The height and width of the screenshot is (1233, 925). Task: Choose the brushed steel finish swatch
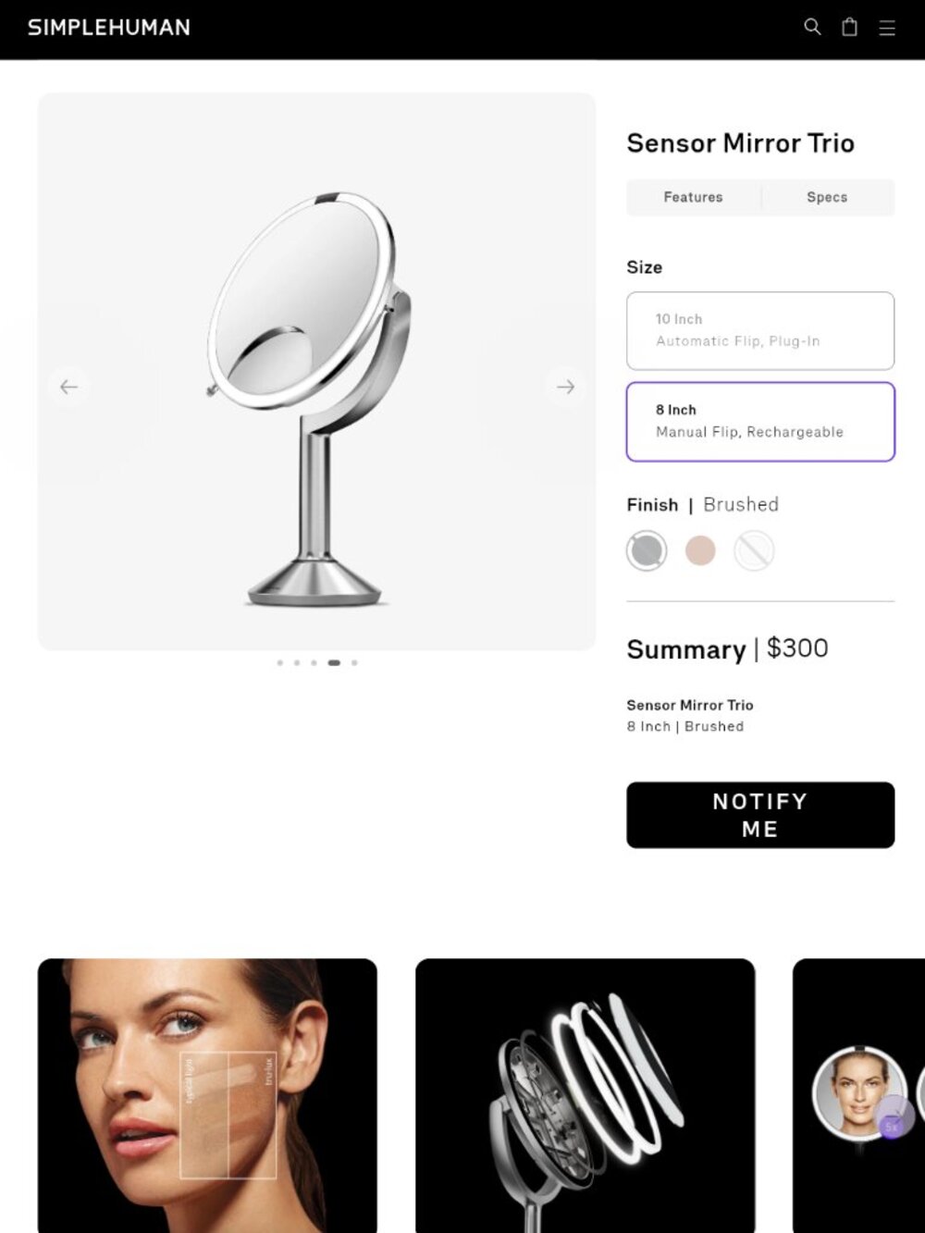pos(647,550)
